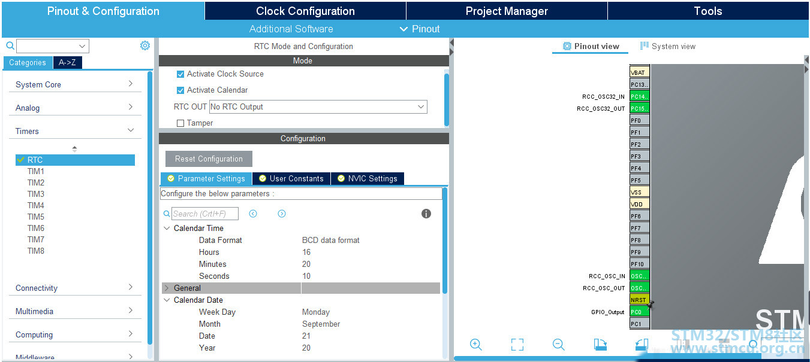Viewport: 810px width, 362px height.
Task: Expand System Core category
Action: pos(75,84)
